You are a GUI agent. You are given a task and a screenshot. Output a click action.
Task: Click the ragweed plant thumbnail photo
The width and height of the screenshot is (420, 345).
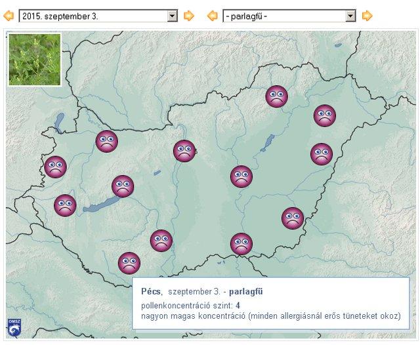(x=35, y=60)
